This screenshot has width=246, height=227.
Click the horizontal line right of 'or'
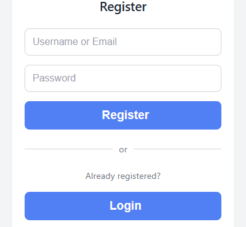point(177,149)
